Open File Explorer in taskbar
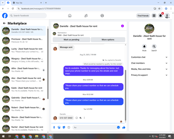Image resolution: width=174 pixels, height=139 pixels. tap(37, 136)
